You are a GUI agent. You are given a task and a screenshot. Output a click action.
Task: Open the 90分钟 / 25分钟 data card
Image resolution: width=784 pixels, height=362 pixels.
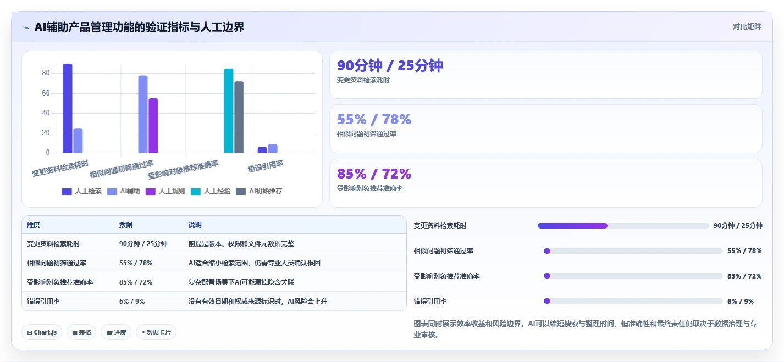pos(545,75)
